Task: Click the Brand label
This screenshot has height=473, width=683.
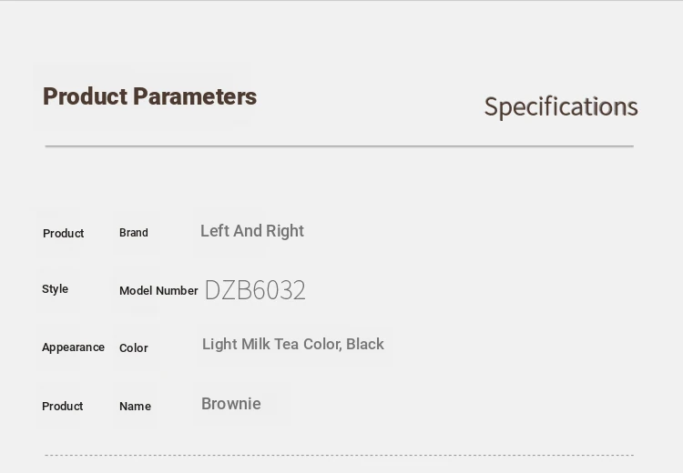Action: pos(134,233)
